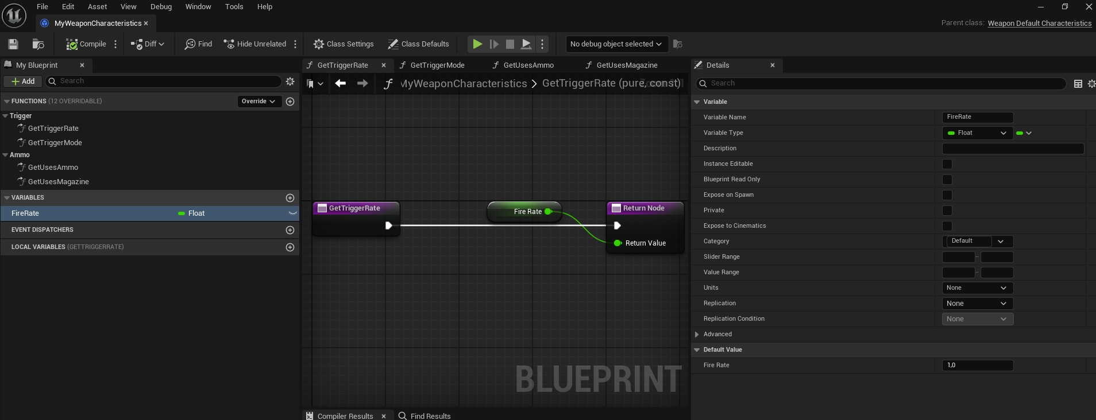The height and width of the screenshot is (420, 1096).
Task: Open Class Defaults
Action: [418, 44]
